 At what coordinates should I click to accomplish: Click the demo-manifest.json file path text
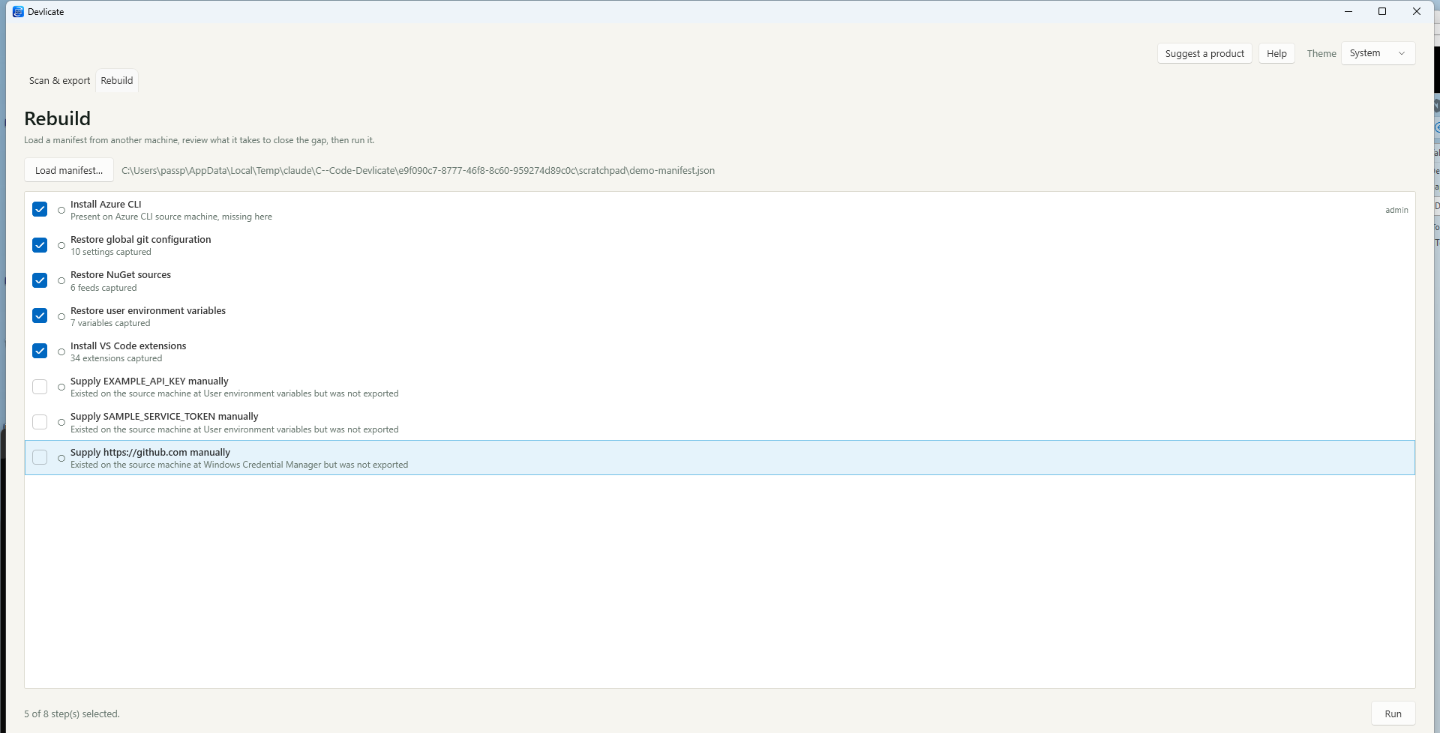click(x=418, y=170)
